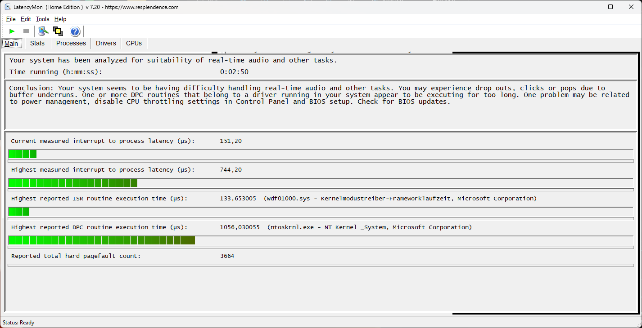Click the 'Time running (h:mm:ss):' label

(56, 72)
